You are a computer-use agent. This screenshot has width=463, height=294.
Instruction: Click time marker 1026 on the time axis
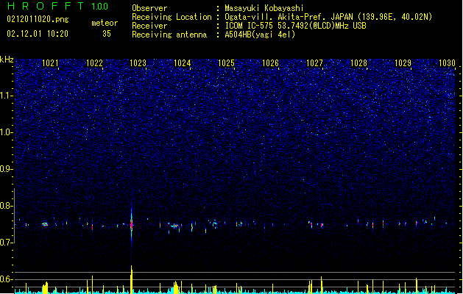click(x=270, y=63)
